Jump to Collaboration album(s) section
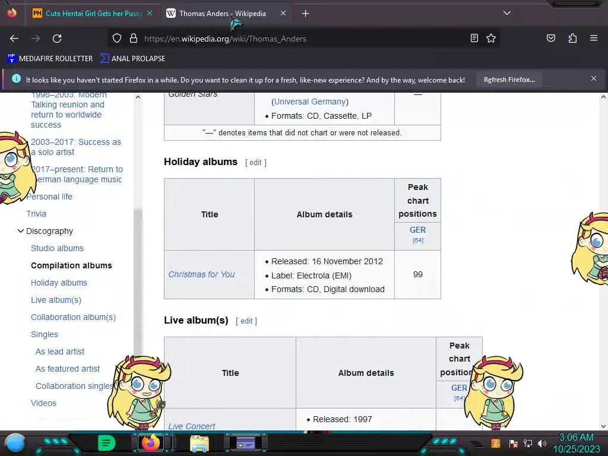This screenshot has height=456, width=608. (x=73, y=317)
